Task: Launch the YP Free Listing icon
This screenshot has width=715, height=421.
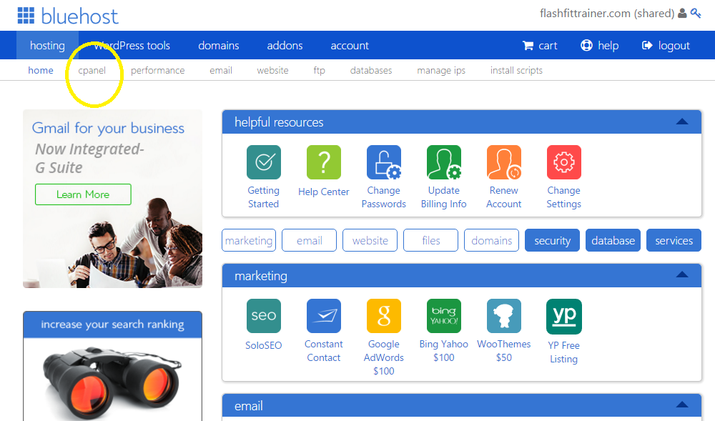Action: (564, 316)
